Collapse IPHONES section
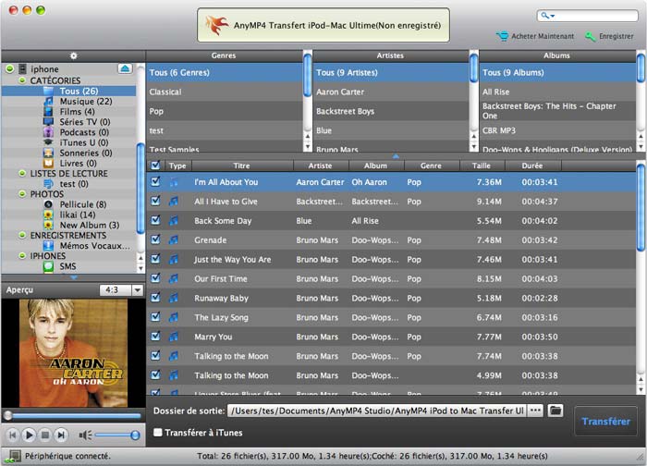 (22, 255)
